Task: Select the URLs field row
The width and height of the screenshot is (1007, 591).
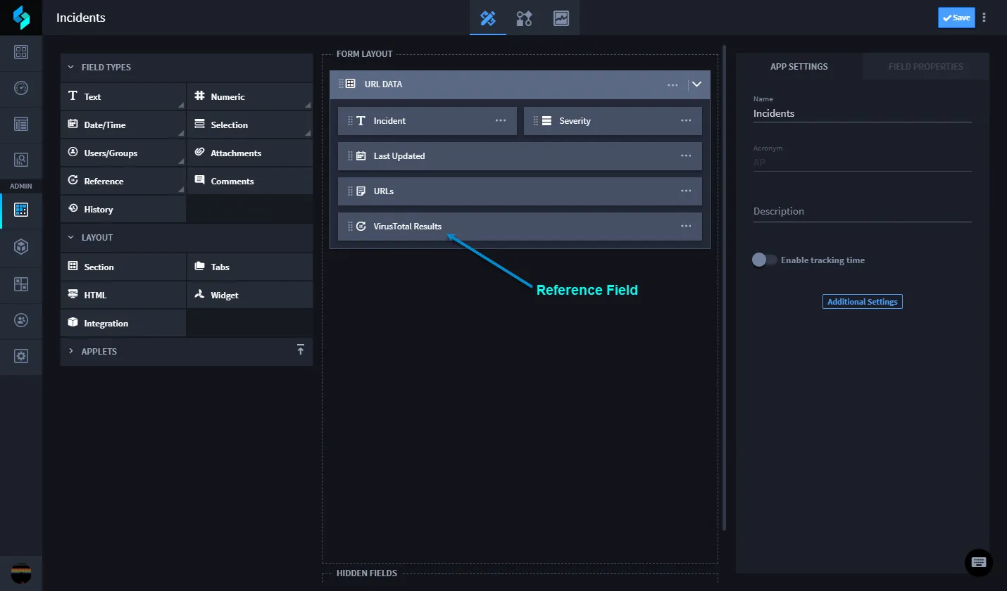Action: [x=520, y=191]
